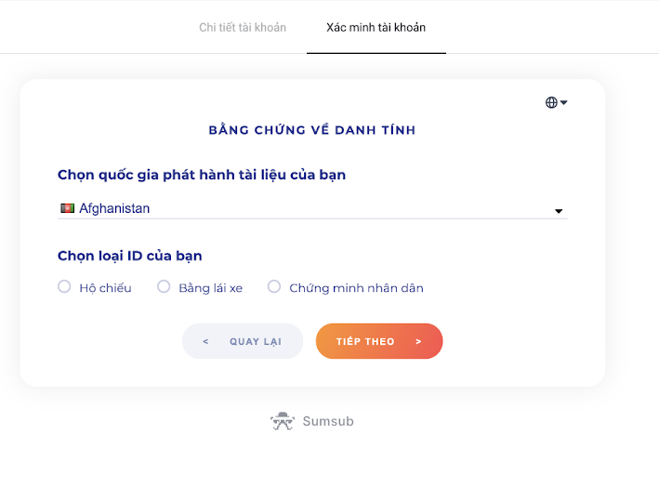
Task: Select the Bằng lái xe radio option
Action: pyautogui.click(x=164, y=287)
